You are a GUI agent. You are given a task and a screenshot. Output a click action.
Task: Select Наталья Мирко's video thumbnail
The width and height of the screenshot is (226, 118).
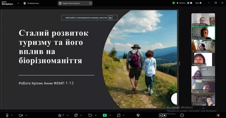[x=203, y=86]
